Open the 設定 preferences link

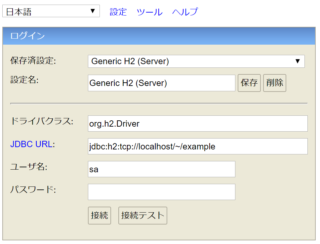tap(118, 12)
